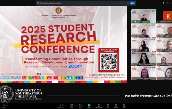
Task: Click muted mic icon on USeP_Roger tile
Action: [x=158, y=36]
